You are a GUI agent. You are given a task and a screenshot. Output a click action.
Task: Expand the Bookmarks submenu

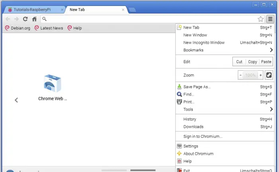tap(225, 50)
